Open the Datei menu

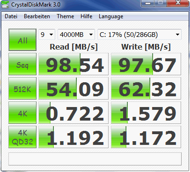(11, 16)
